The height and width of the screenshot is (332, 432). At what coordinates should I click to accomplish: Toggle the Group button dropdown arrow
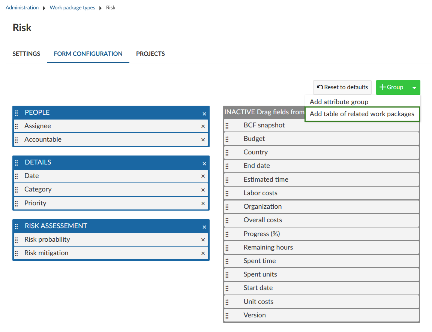pyautogui.click(x=414, y=88)
